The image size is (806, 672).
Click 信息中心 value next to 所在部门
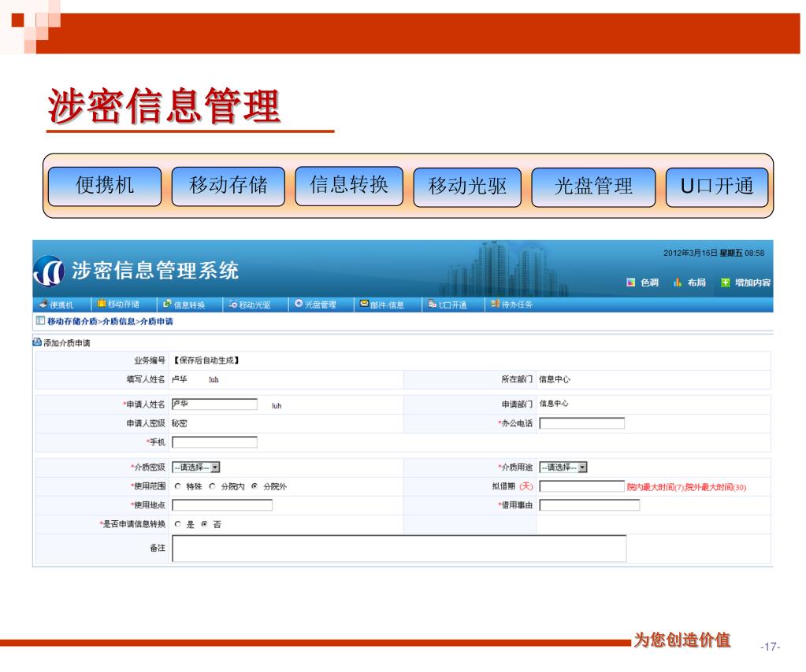click(555, 378)
